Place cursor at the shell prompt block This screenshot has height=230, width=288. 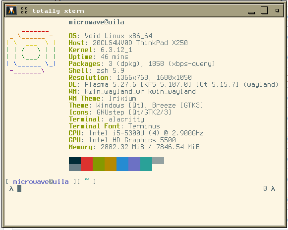(19, 188)
